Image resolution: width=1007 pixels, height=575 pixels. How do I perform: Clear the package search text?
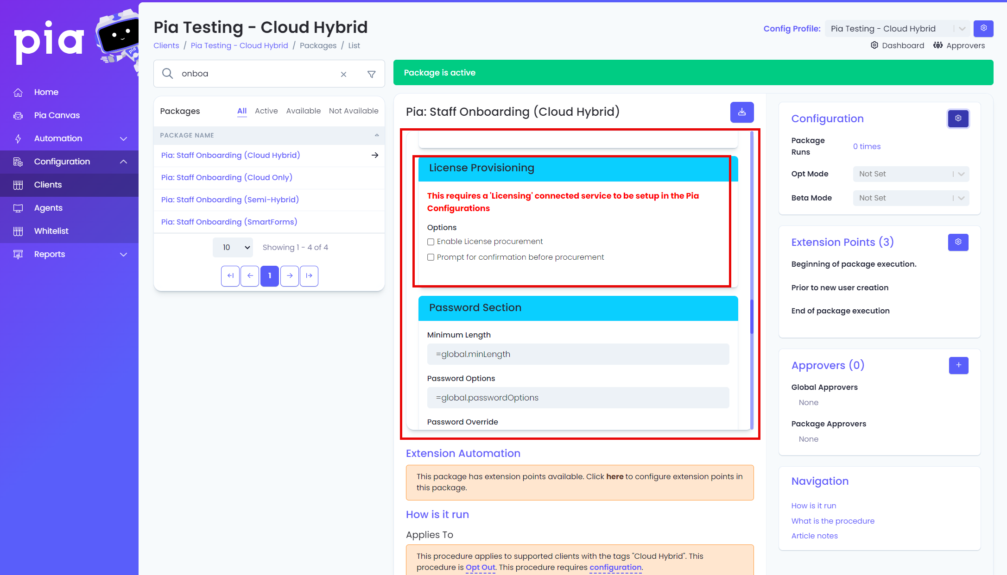coord(343,74)
